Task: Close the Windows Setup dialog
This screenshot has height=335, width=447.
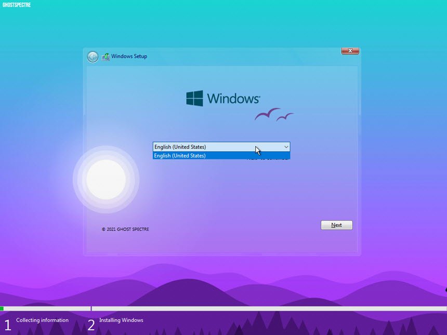Action: (x=350, y=51)
